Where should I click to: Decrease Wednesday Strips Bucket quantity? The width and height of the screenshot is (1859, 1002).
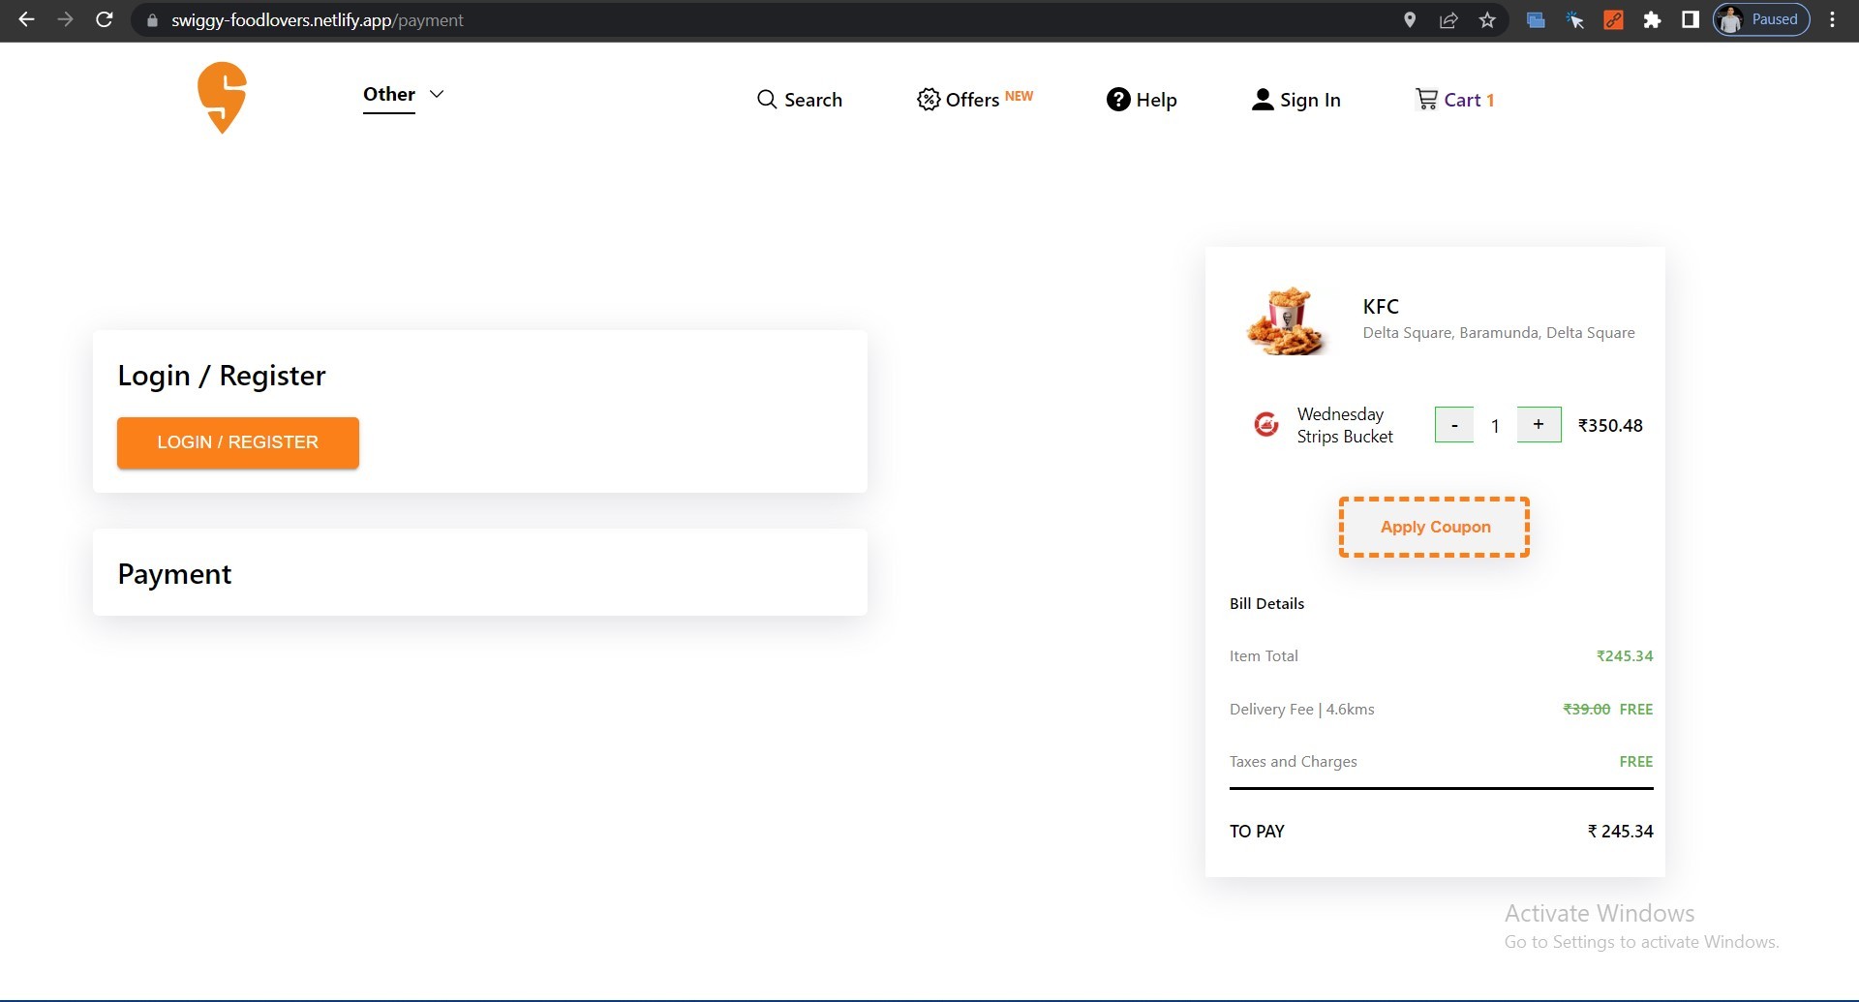1454,425
